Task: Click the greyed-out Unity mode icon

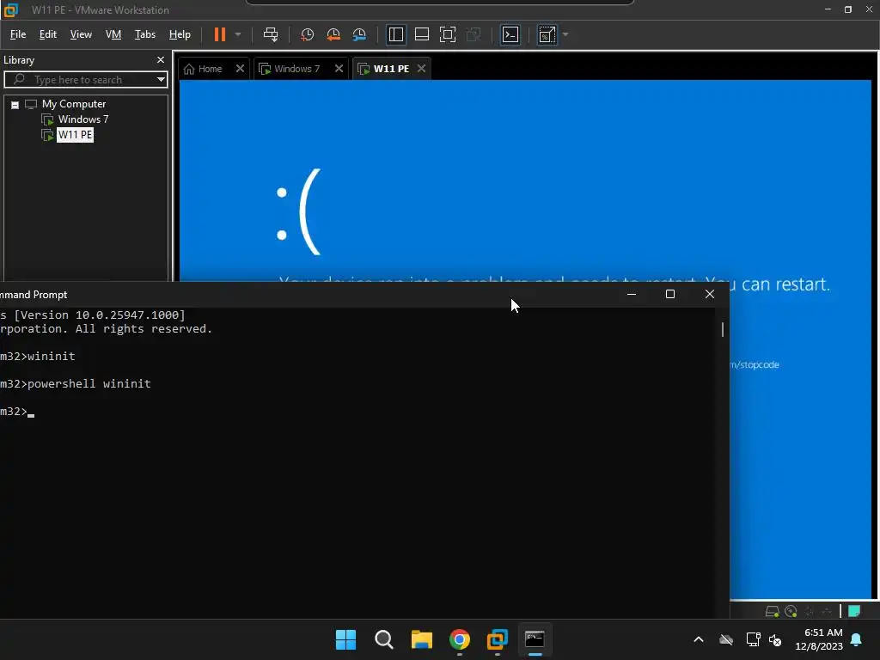Action: [474, 34]
